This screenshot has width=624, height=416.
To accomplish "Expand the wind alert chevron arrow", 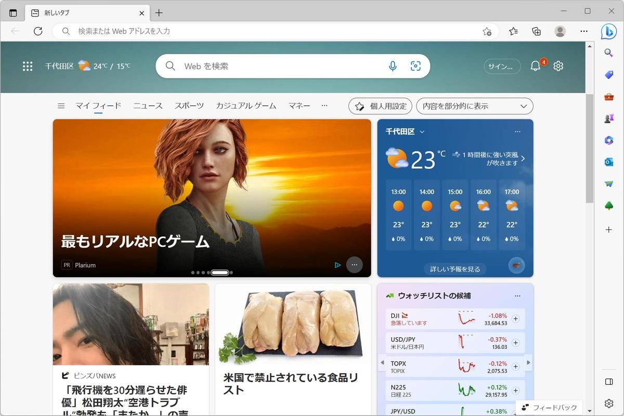I will (x=523, y=159).
